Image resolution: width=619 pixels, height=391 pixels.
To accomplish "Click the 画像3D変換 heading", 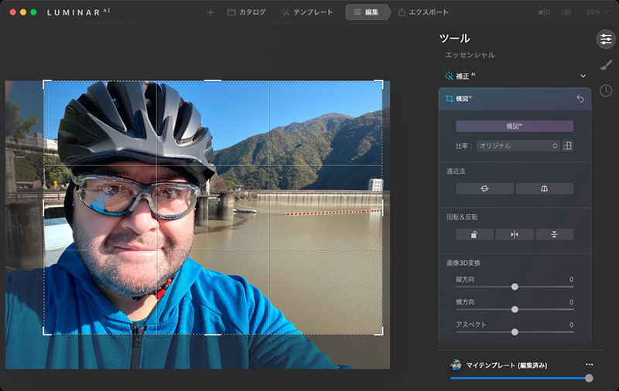I will 463,263.
